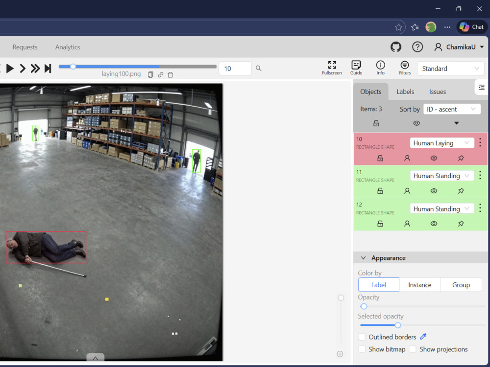Open the three-dot menu for object 10
490x367 pixels.
click(480, 142)
